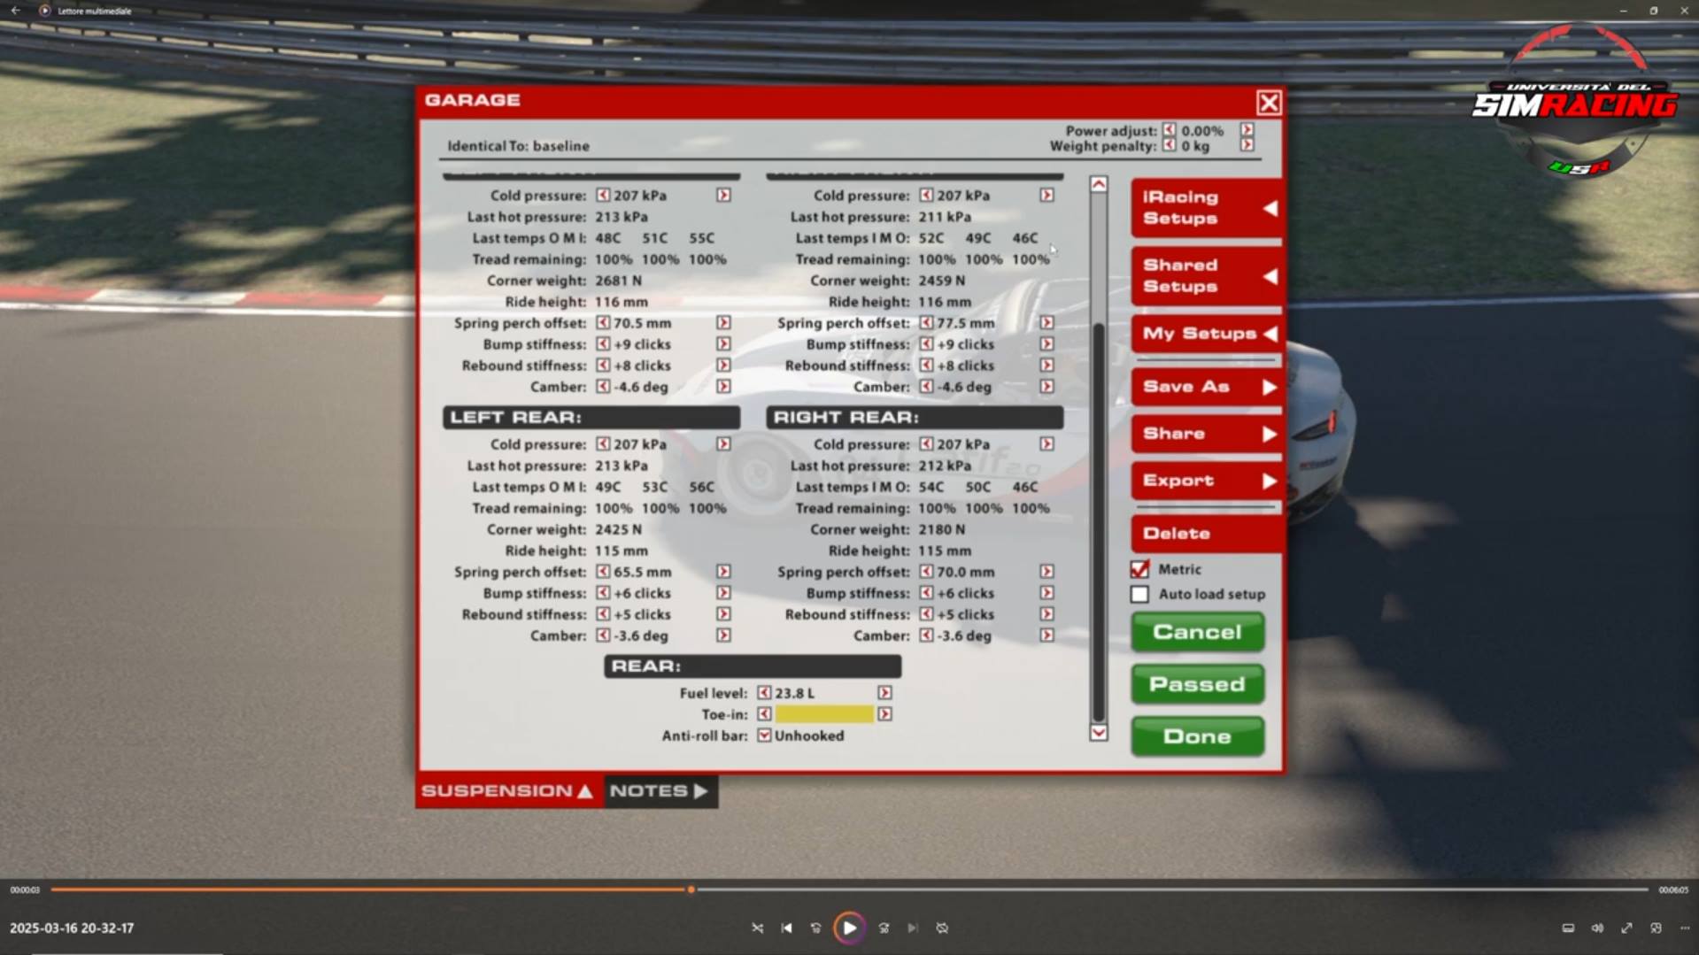
Task: Open player volume control icon
Action: [1597, 928]
